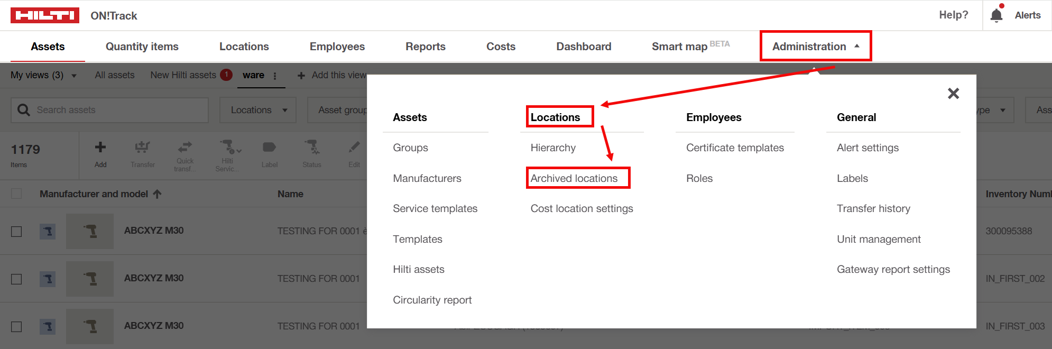The height and width of the screenshot is (349, 1052).
Task: Click inventory number 300095388
Action: click(x=1009, y=231)
